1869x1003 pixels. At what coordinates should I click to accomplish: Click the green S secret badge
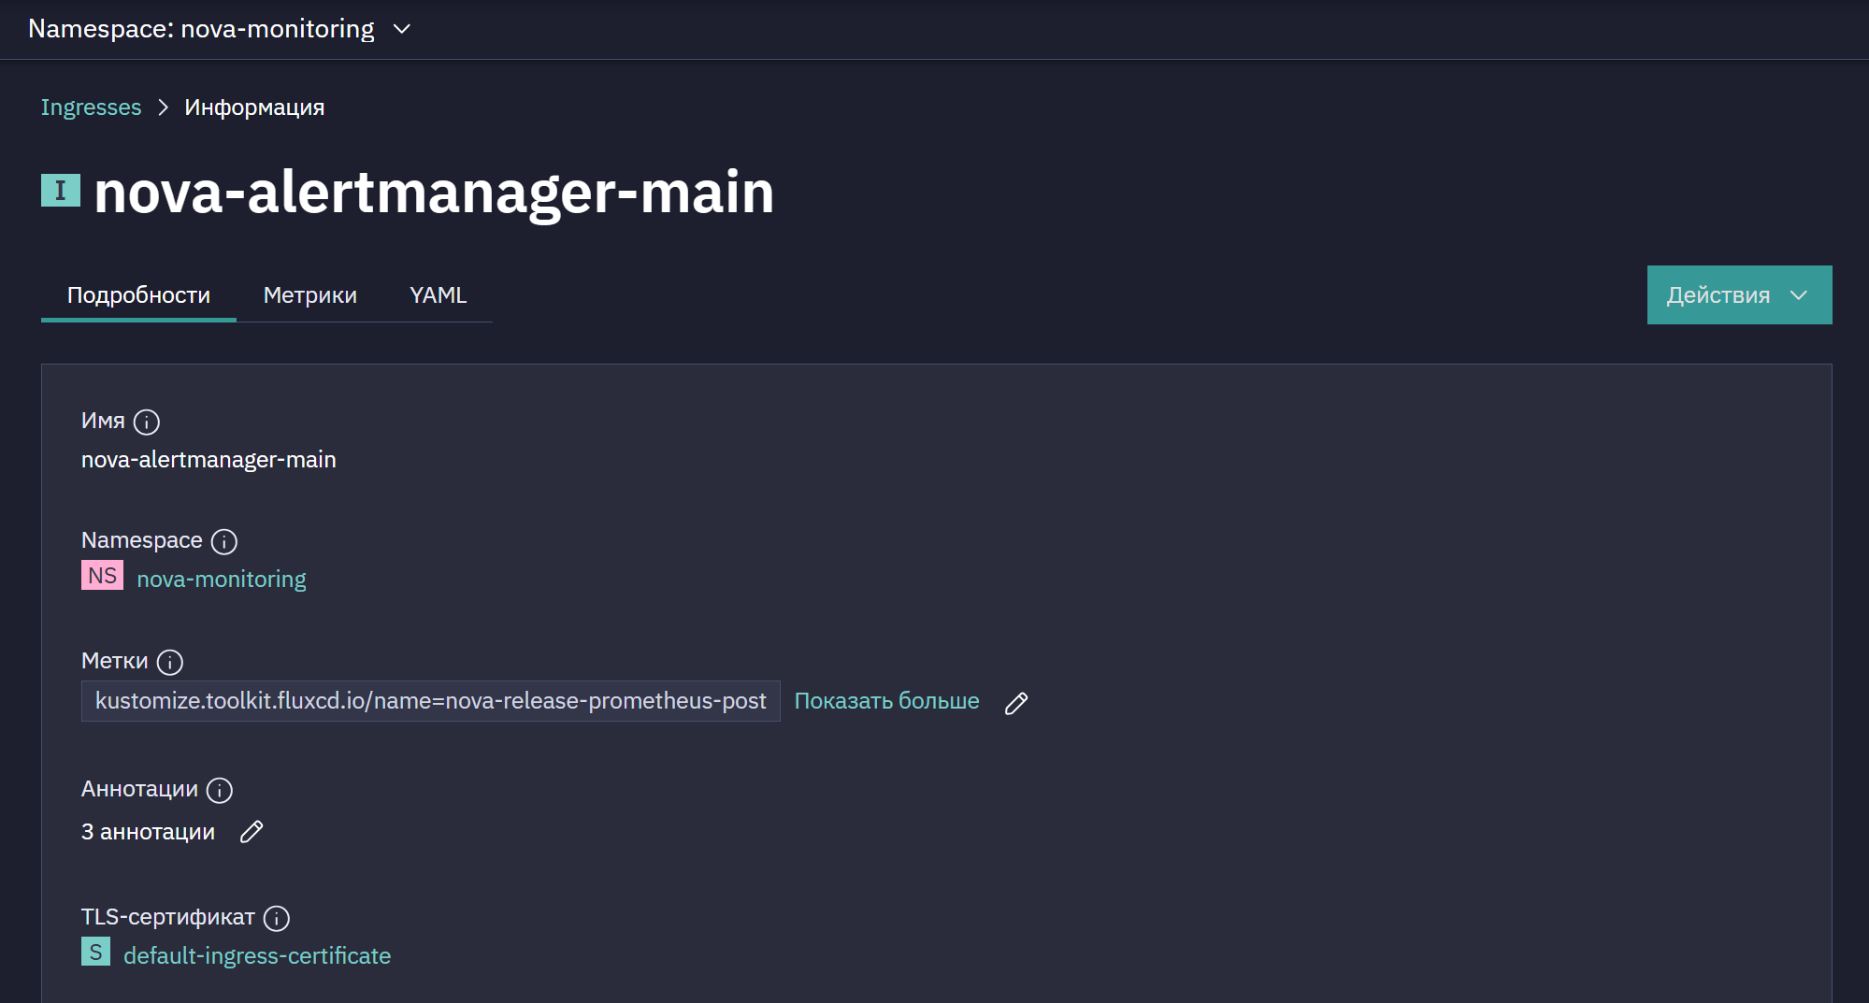(95, 953)
